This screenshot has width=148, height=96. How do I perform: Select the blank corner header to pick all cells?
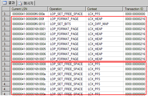[6, 9]
